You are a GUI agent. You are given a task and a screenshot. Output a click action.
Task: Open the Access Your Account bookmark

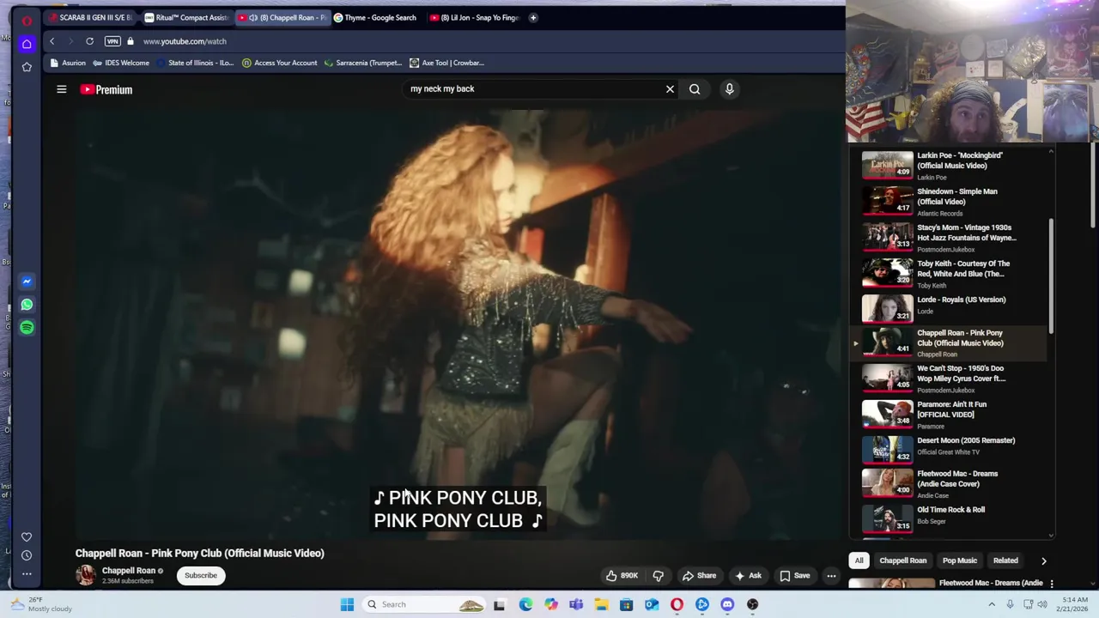tap(280, 63)
